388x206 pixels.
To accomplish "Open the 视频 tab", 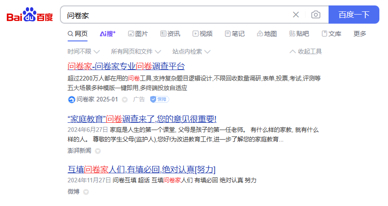I will (x=202, y=34).
